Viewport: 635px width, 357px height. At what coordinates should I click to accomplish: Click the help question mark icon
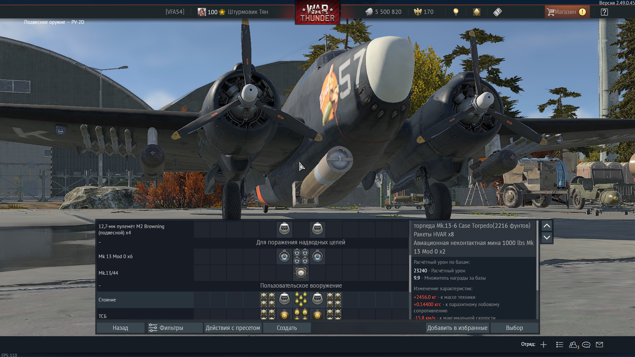604,12
